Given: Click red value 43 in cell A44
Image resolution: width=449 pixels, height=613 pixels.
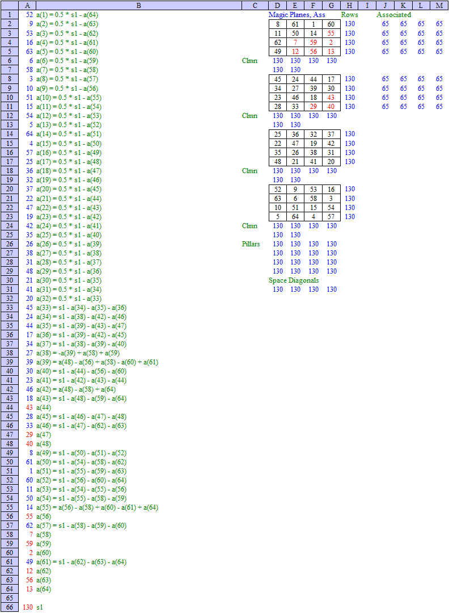Looking at the screenshot, I should [29, 408].
